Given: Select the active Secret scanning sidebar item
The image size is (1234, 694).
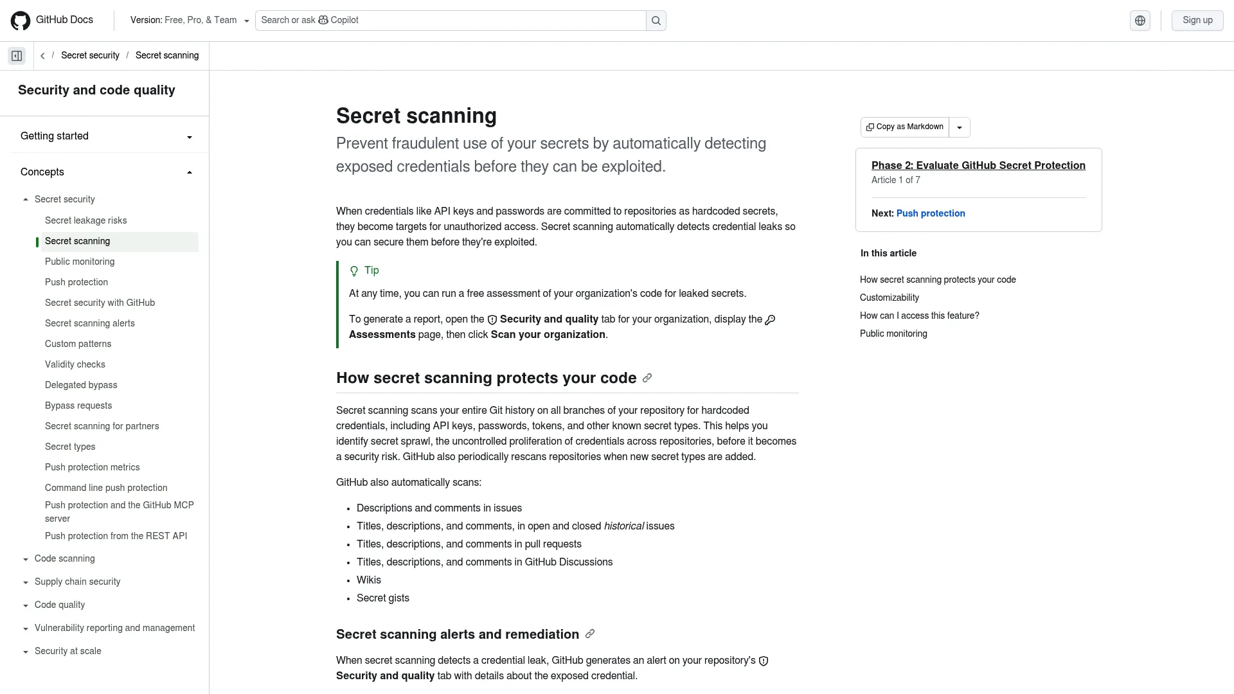Looking at the screenshot, I should (120, 242).
